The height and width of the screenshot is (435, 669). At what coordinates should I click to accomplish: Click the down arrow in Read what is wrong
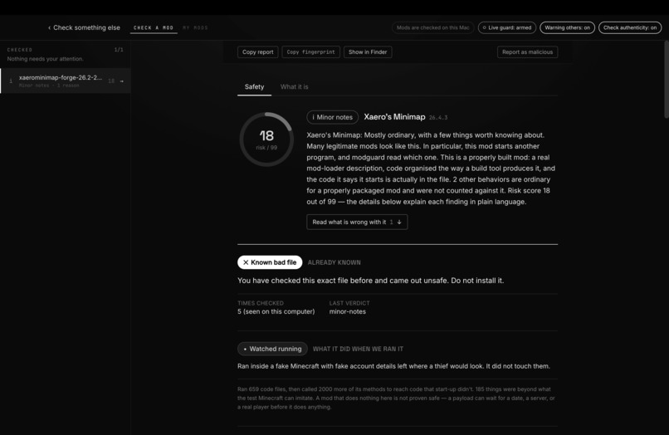point(399,222)
